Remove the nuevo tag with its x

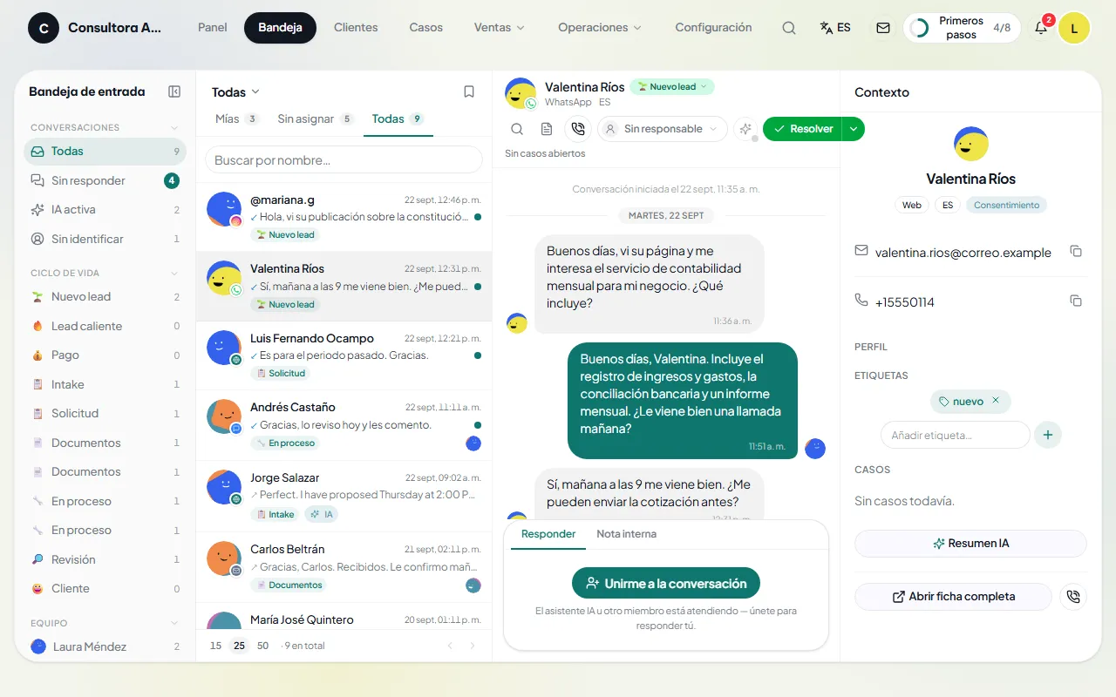(995, 401)
